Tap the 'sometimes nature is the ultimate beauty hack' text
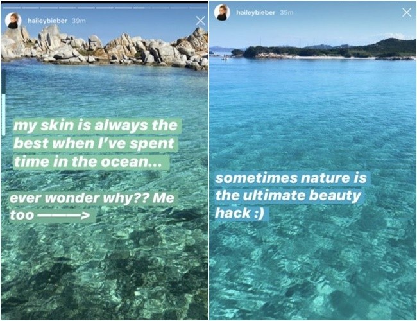The height and width of the screenshot is (321, 417). 291,196
